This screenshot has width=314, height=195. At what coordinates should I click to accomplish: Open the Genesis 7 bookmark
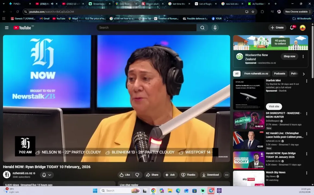[x=23, y=19]
